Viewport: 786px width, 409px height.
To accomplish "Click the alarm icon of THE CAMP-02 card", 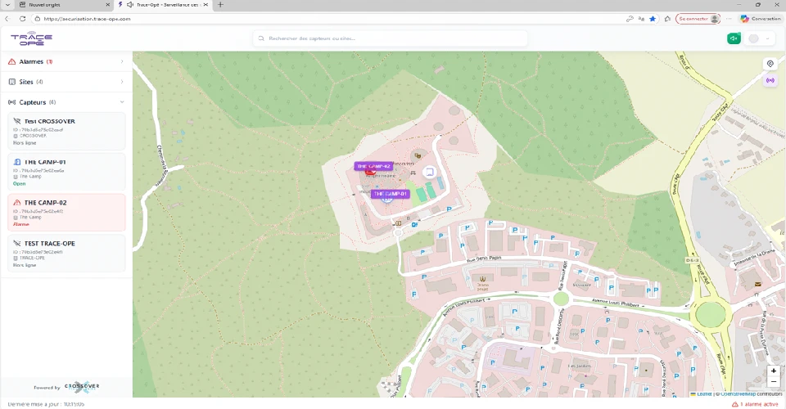I will click(17, 203).
